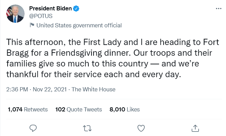
Task: View the 102 Quote Tweets list
Action: coord(79,109)
